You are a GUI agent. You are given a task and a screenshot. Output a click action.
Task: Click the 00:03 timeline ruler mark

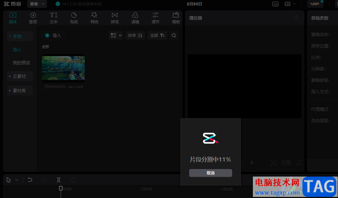pos(147,189)
